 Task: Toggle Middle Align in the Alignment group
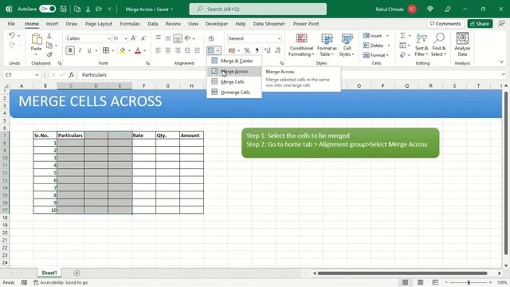pos(168,38)
